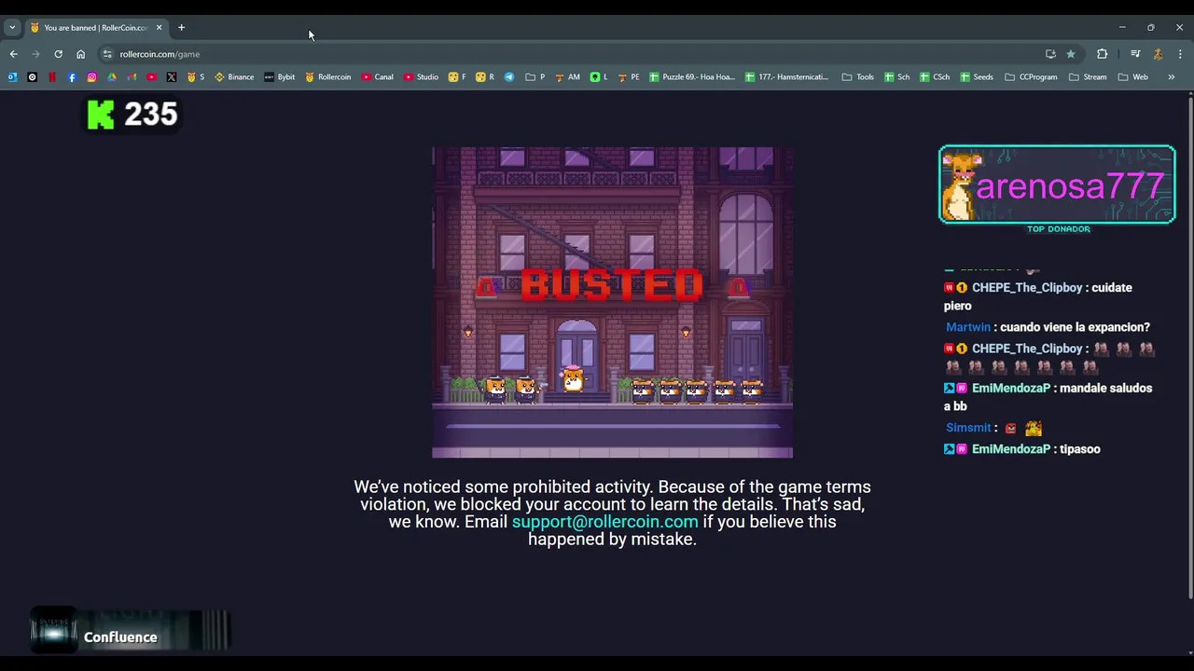
Task: Open the Telegram bookmark icon
Action: [x=509, y=77]
